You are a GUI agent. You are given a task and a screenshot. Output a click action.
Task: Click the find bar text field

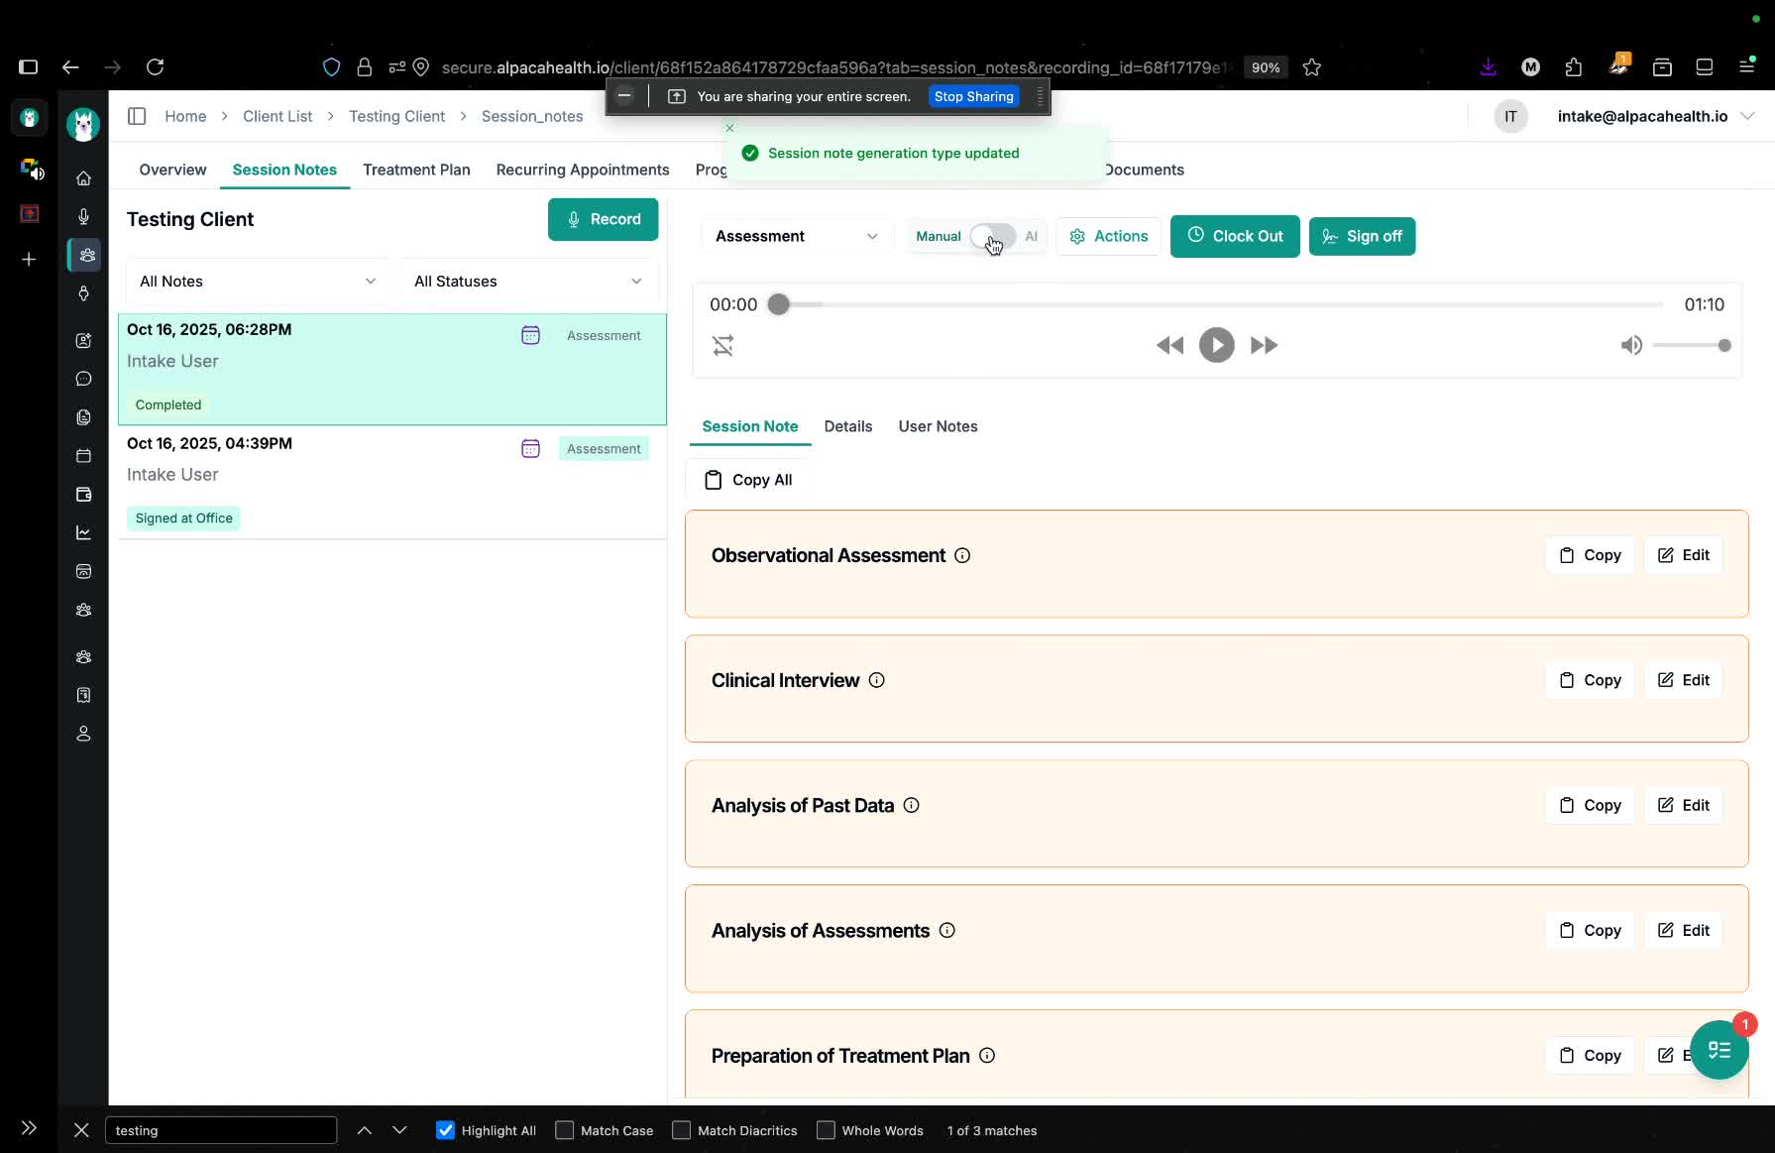221,1130
